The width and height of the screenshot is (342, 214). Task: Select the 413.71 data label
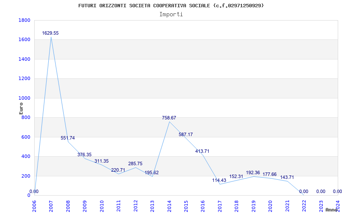click(202, 151)
